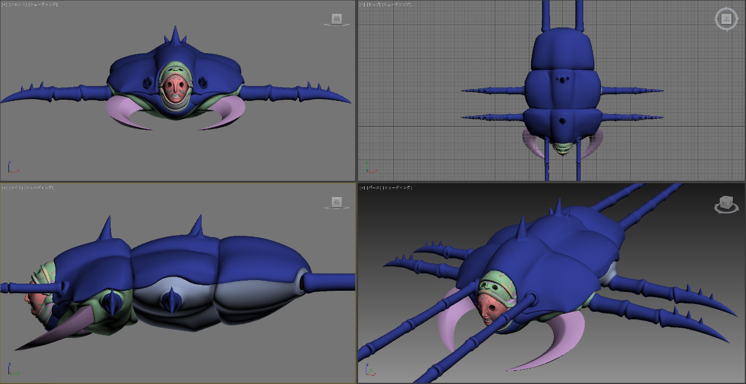Open [シェーディング] shading menu in Top viewport
Screen dimensions: 746x384
(x=397, y=4)
